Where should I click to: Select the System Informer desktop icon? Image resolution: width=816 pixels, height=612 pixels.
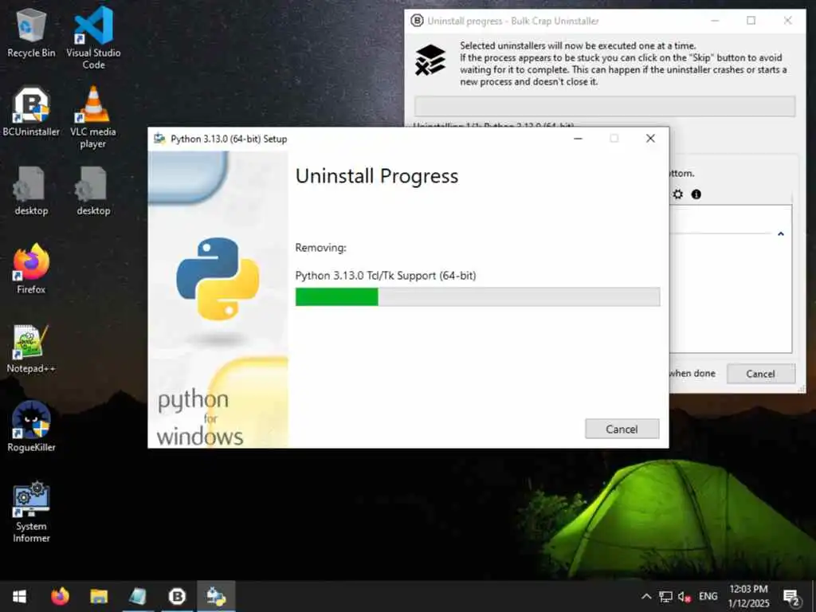[31, 512]
